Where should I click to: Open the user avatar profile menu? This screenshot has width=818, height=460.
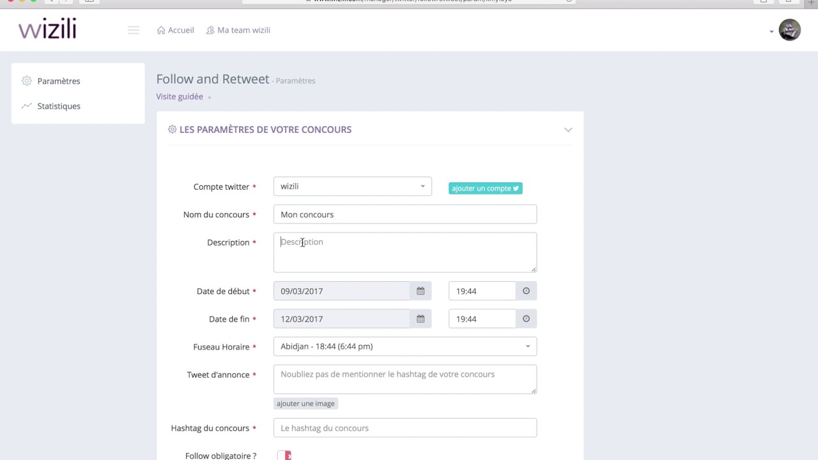789,30
